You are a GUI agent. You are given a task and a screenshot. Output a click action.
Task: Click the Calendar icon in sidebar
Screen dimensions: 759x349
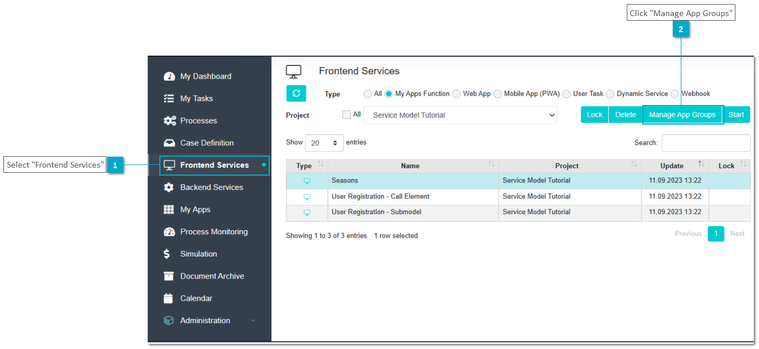point(168,298)
